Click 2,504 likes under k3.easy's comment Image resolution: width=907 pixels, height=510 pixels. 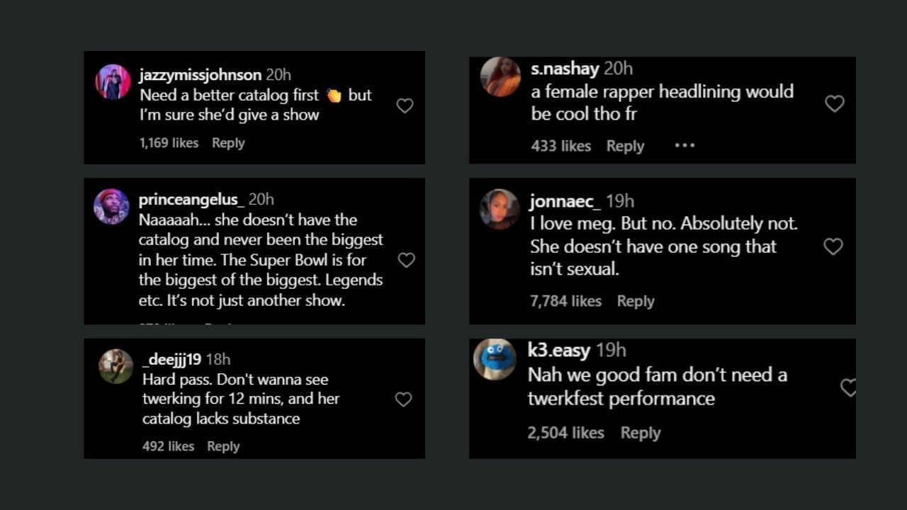pos(565,433)
